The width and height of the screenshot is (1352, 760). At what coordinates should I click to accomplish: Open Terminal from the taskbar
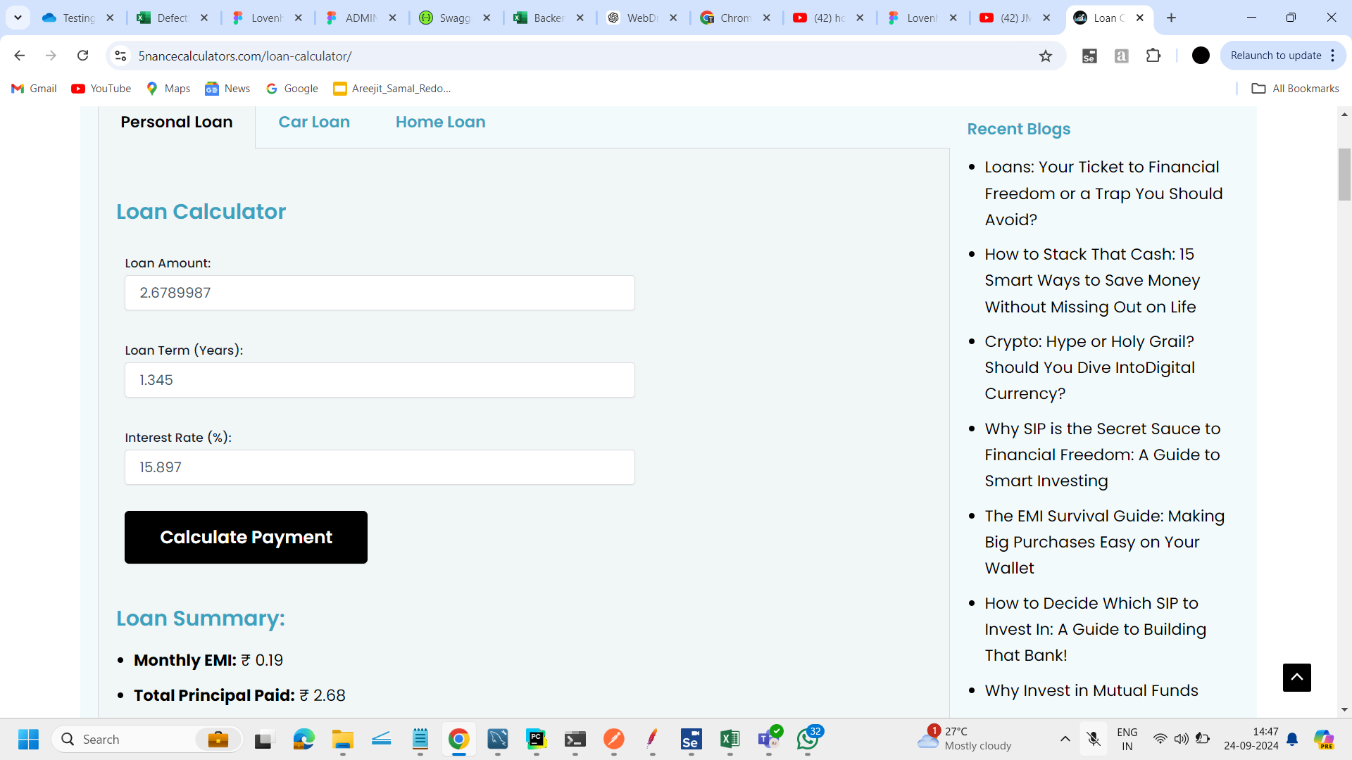point(575,739)
